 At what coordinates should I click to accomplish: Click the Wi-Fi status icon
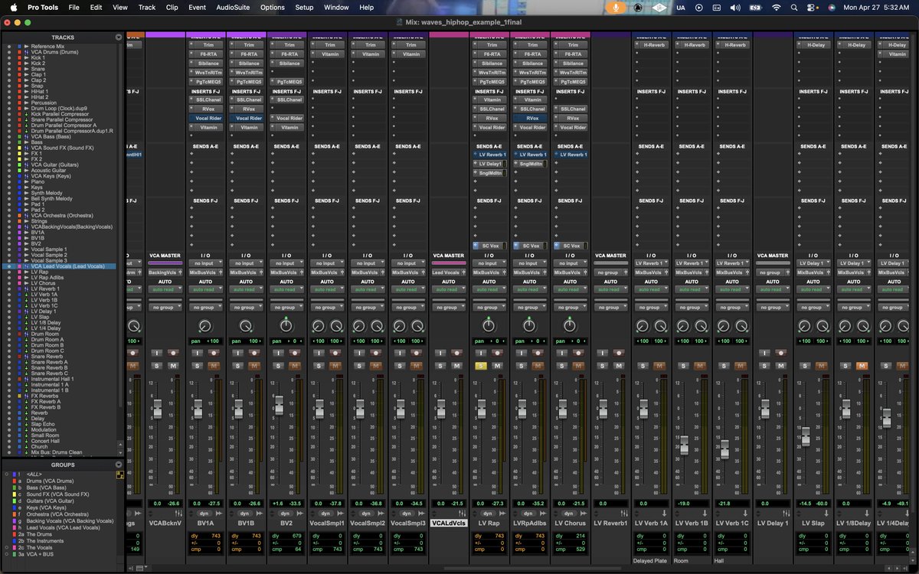[776, 7]
